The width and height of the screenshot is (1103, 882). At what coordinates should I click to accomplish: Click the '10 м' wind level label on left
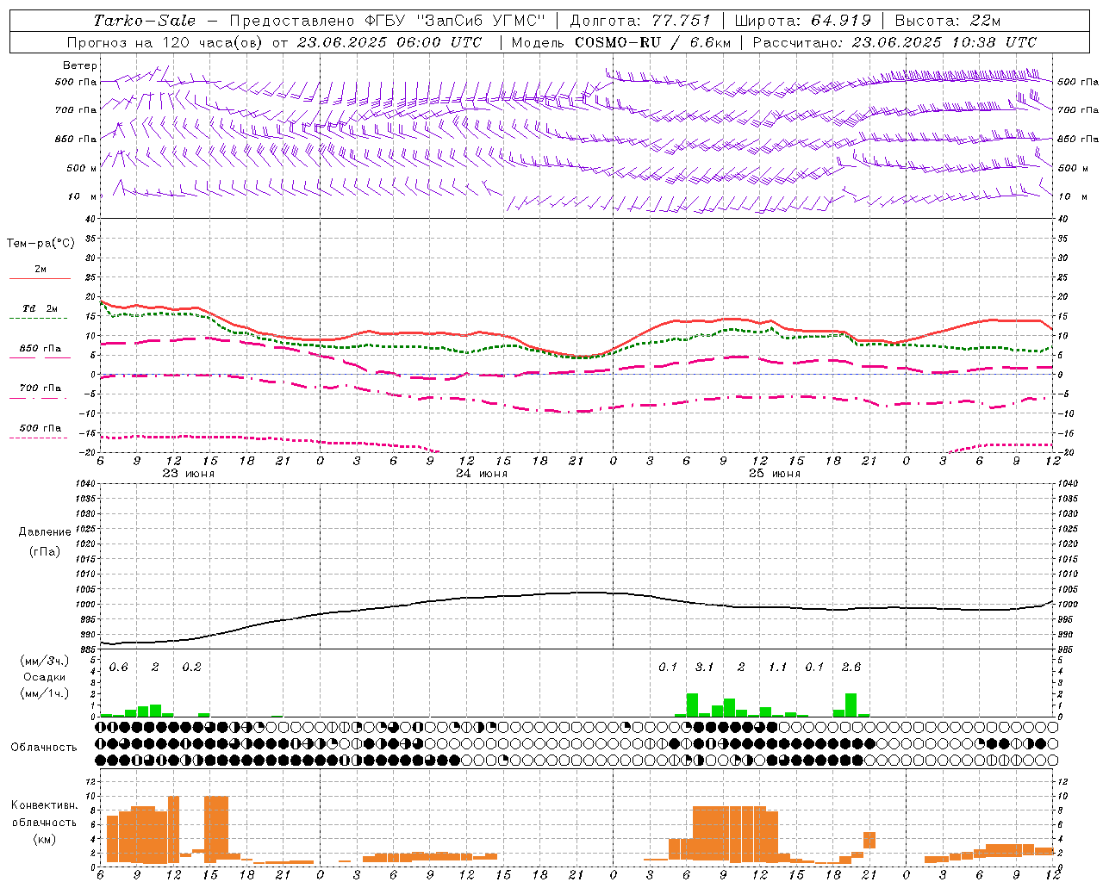click(82, 196)
